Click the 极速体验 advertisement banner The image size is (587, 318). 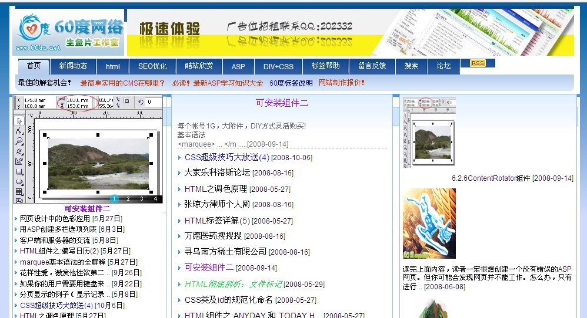pyautogui.click(x=351, y=33)
